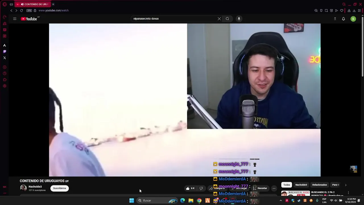The image size is (364, 205).
Task: Open the GX Corner gamepad icon
Action: coord(11,4)
